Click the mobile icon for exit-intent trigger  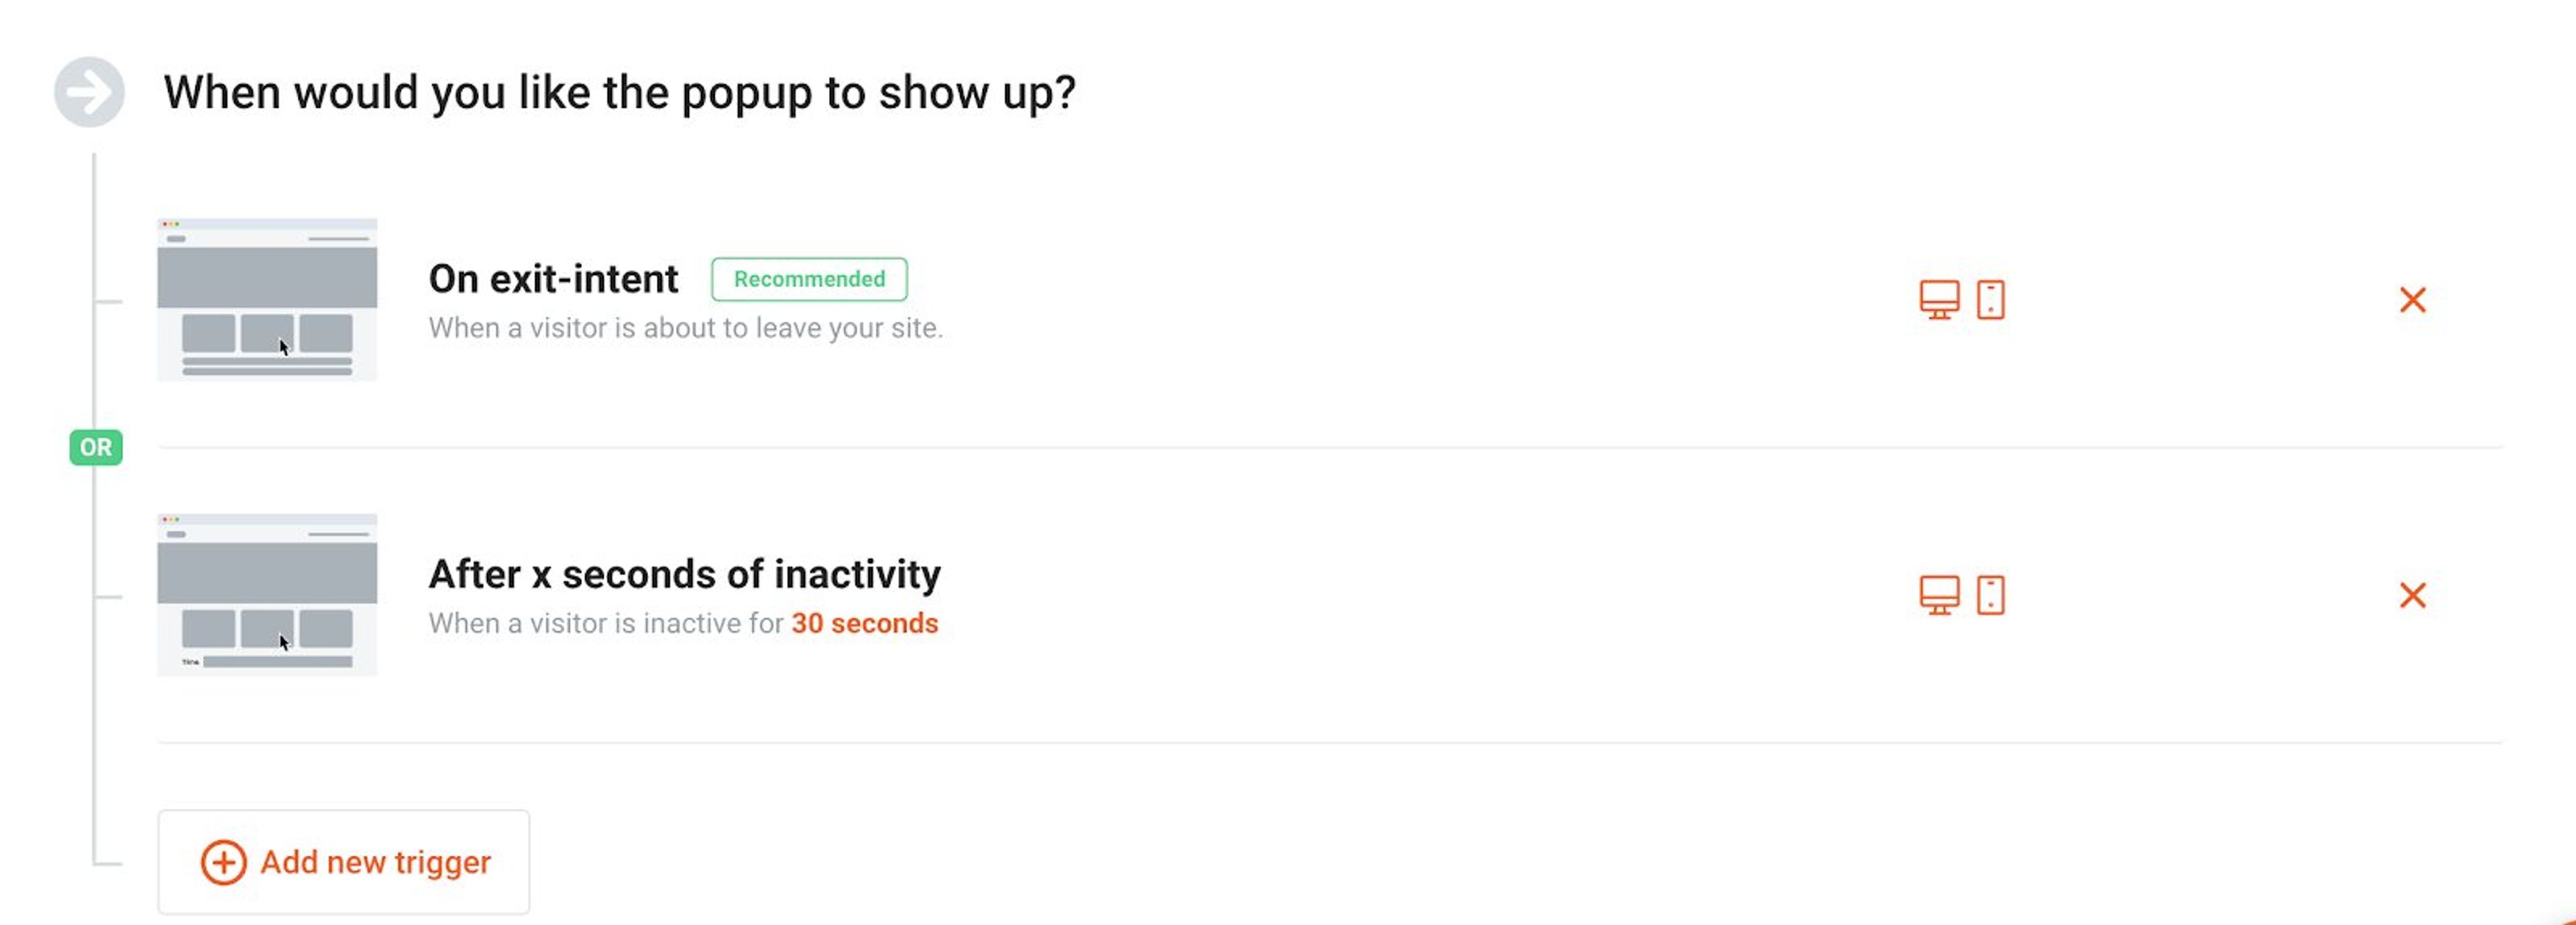pyautogui.click(x=1990, y=299)
